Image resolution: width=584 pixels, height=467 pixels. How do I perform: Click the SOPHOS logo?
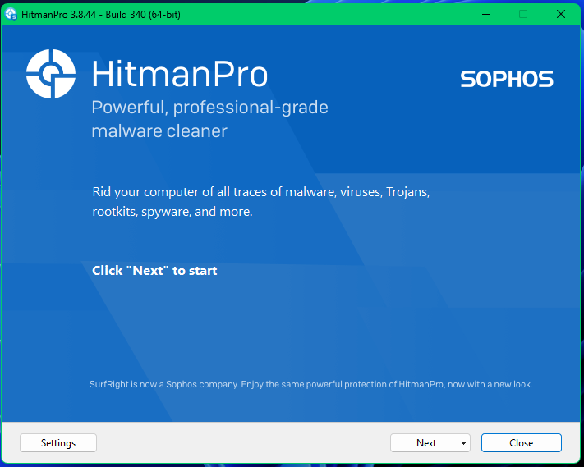pos(507,79)
